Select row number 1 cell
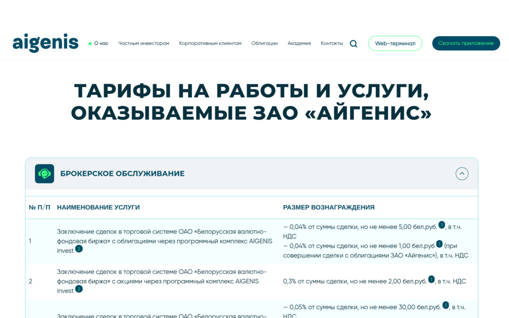509x318 pixels. (30, 241)
